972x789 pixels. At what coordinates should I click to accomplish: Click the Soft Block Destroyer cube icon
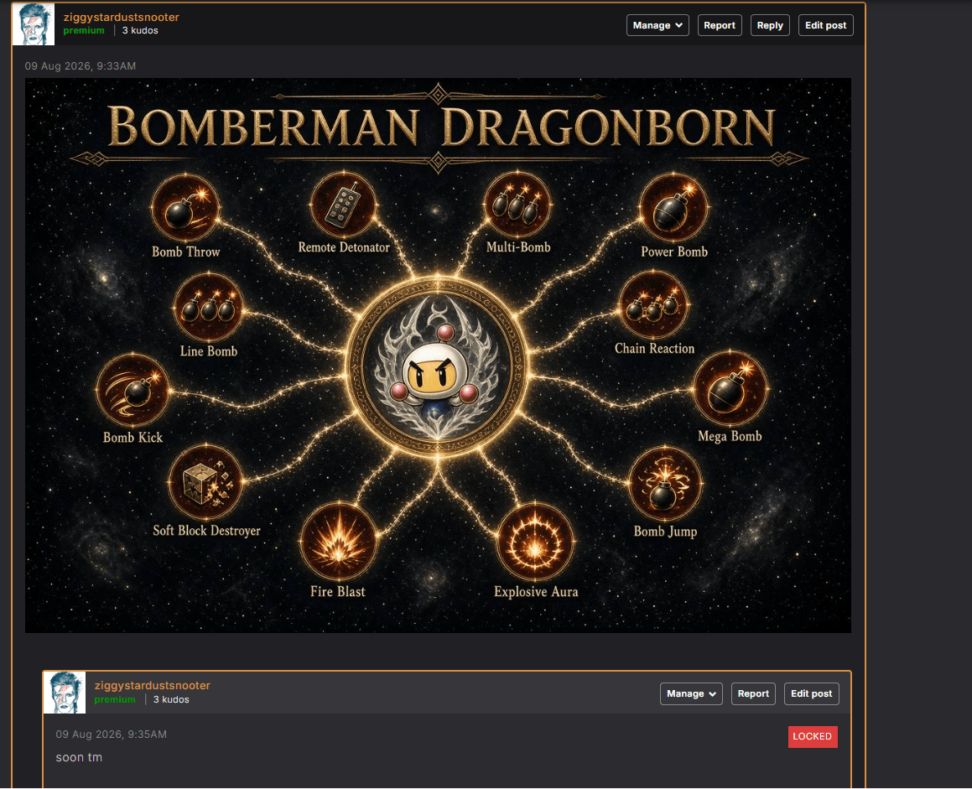(205, 481)
